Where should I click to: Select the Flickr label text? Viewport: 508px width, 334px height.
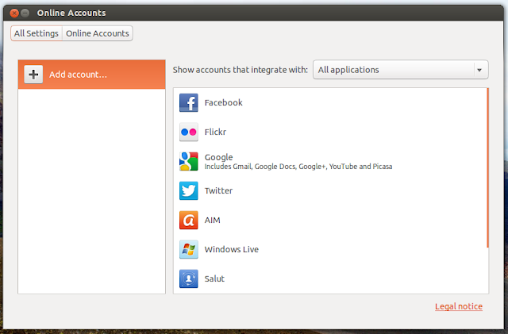(x=215, y=132)
